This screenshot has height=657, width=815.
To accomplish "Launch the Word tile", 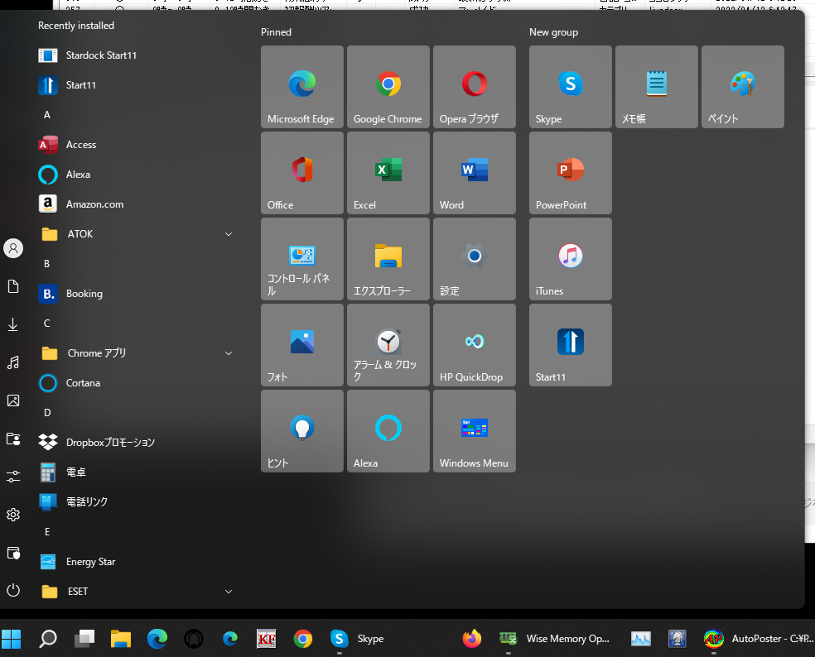I will 475,173.
